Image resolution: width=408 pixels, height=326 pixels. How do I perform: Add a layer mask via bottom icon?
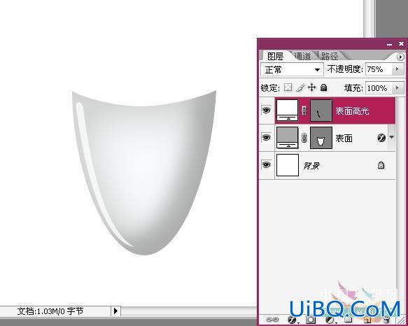(x=311, y=320)
